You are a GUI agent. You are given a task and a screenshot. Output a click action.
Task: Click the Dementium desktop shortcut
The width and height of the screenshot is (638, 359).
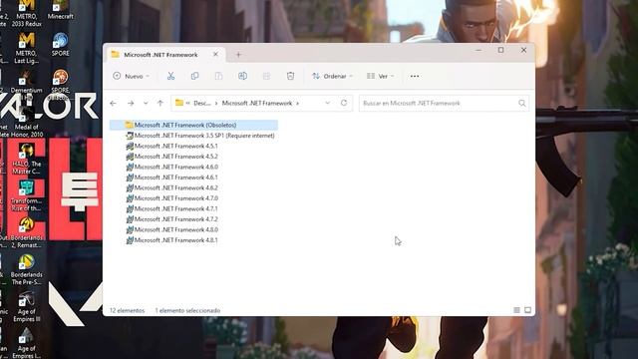point(27,85)
